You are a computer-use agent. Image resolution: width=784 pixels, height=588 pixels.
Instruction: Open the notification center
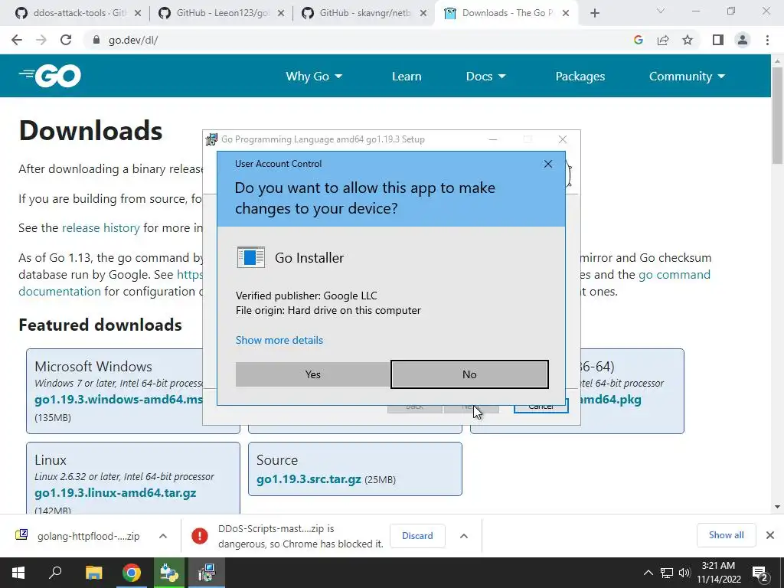point(760,573)
